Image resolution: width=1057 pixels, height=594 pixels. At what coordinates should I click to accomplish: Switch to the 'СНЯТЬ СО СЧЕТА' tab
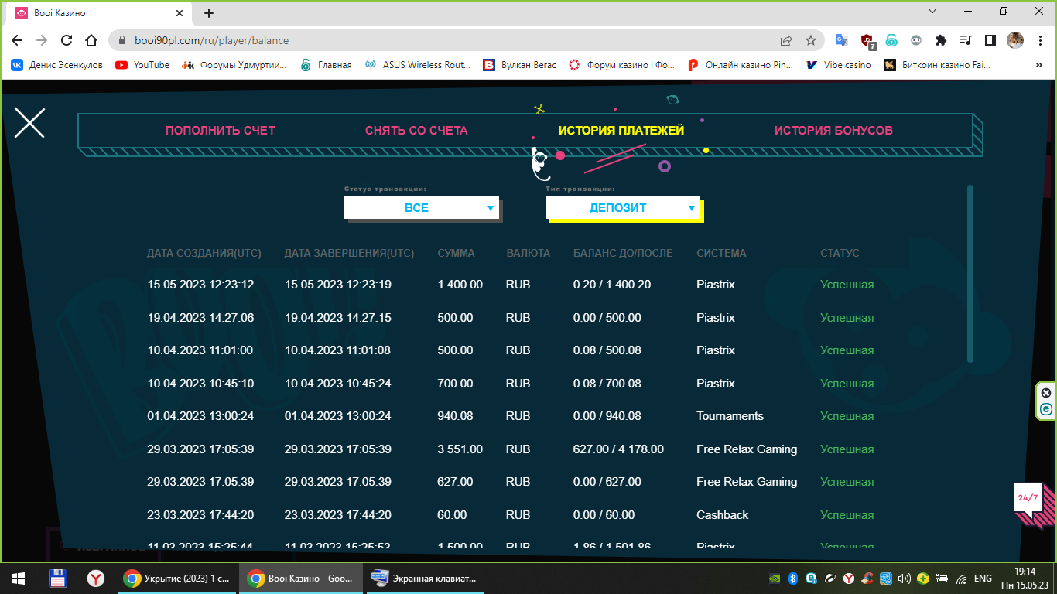[x=416, y=131]
